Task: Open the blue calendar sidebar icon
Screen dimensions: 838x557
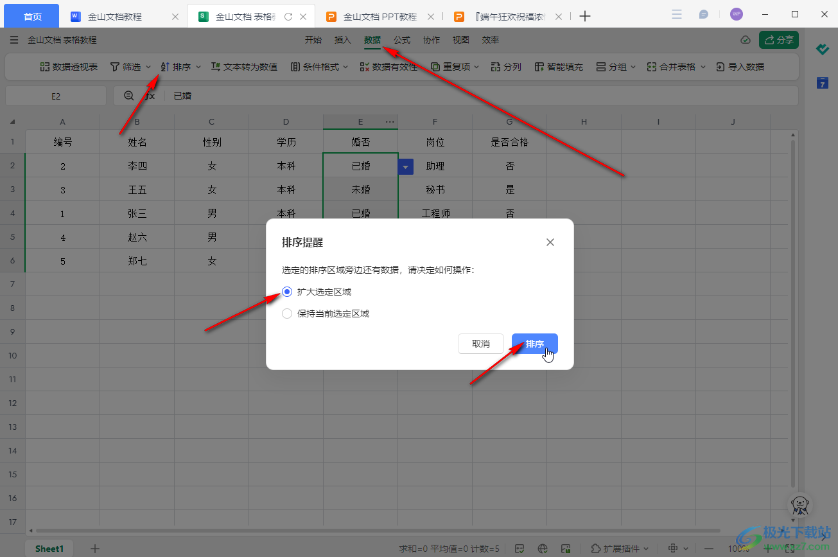Action: [x=822, y=82]
